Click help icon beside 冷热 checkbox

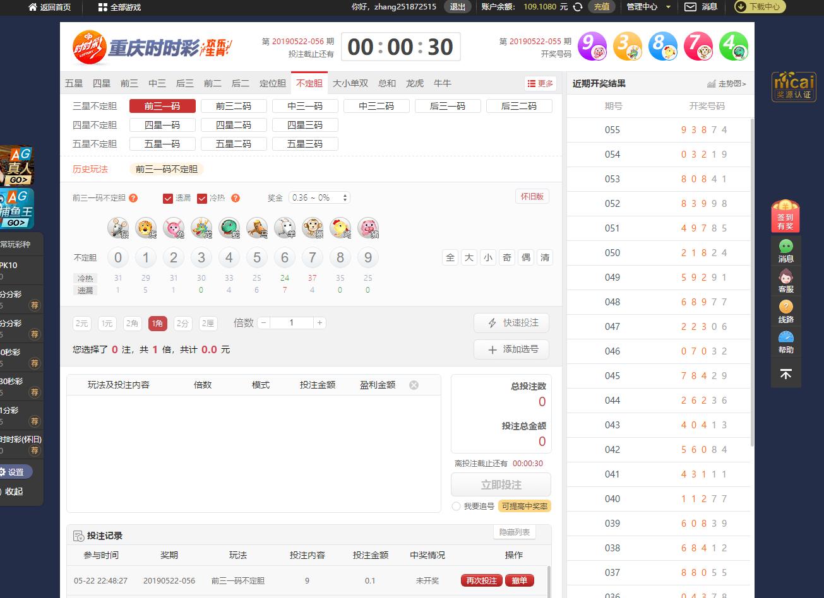tap(236, 198)
